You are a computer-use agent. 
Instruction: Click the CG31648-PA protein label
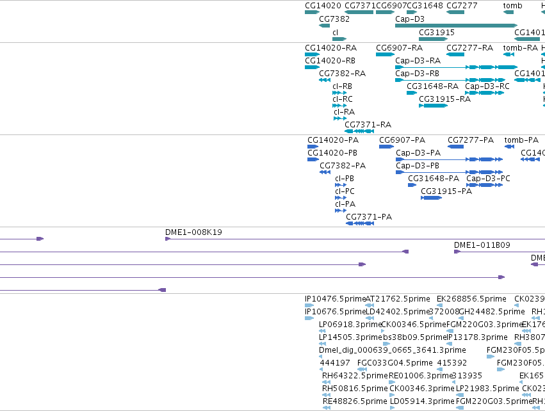pyautogui.click(x=434, y=179)
